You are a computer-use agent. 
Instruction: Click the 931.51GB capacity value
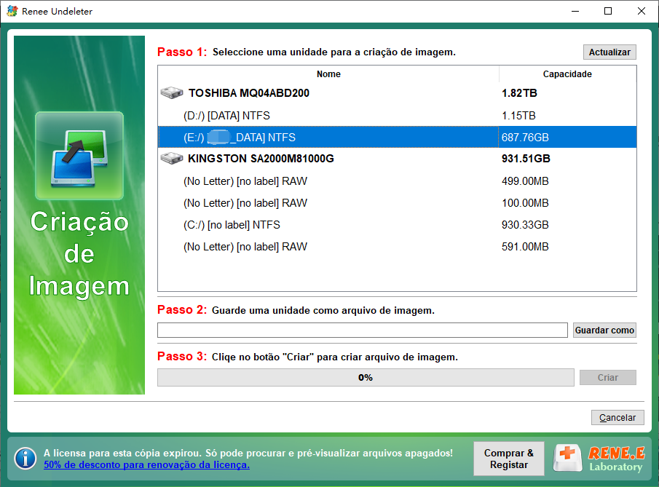pos(526,159)
